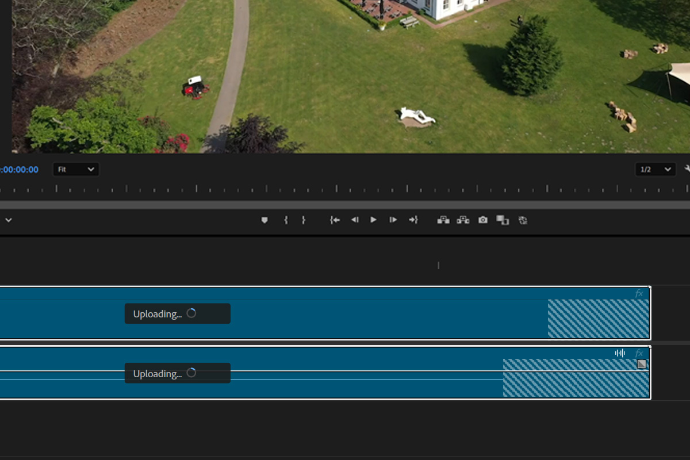690x460 pixels.
Task: Export a frame with the camera icon
Action: 483,220
